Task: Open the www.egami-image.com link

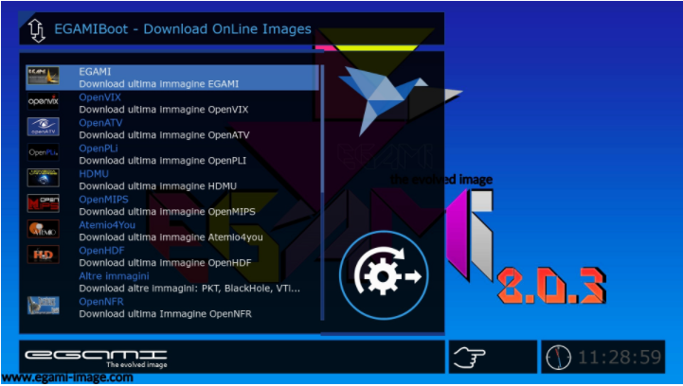Action: (66, 377)
